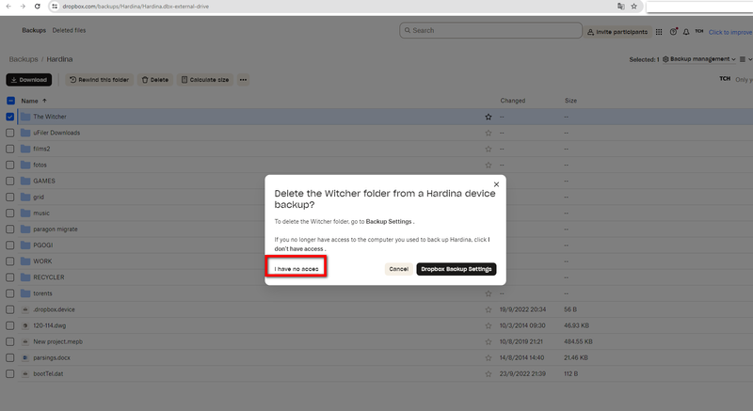Screen dimensions: 753x411
Task: Check the PGOGI folder checkbox
Action: [10, 245]
